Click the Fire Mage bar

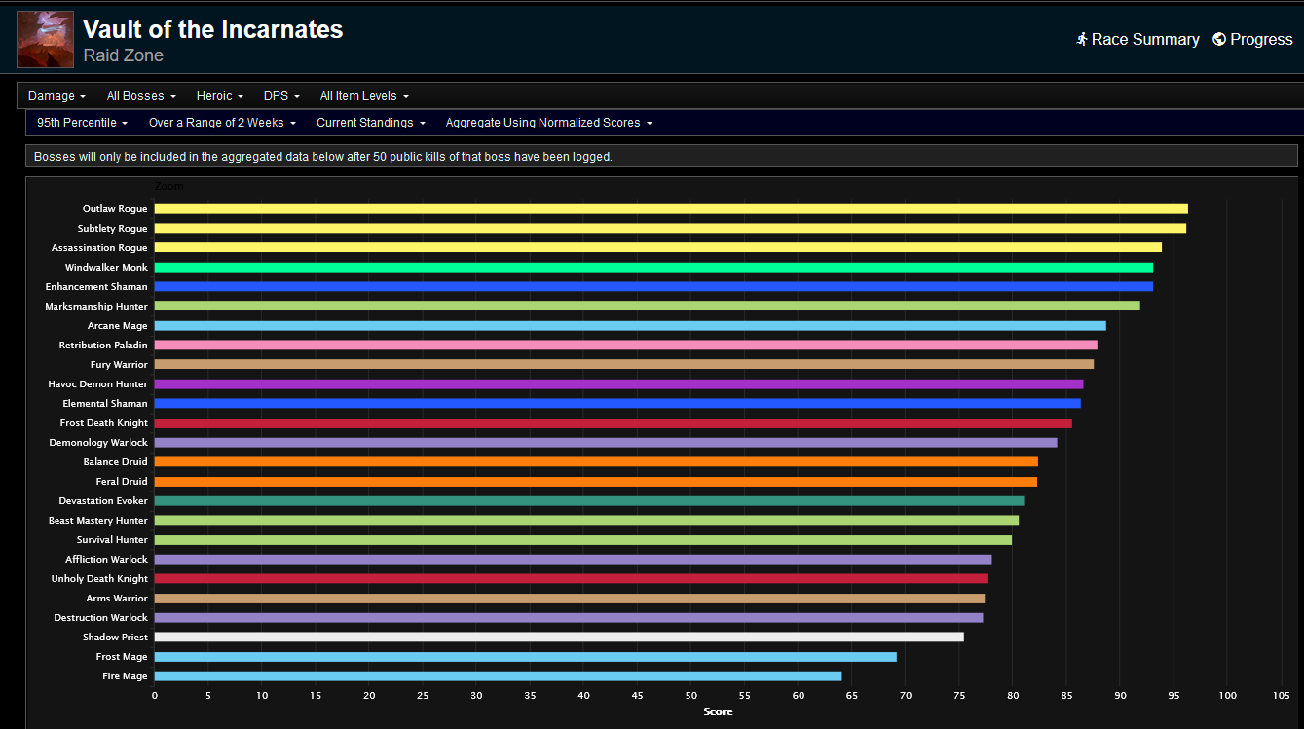(498, 675)
